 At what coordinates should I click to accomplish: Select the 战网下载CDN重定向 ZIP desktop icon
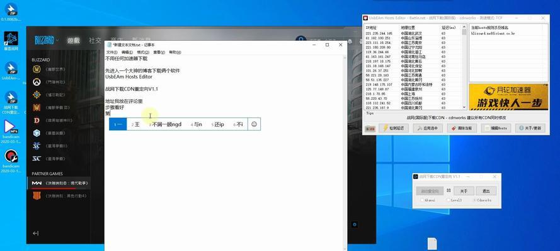[11, 97]
